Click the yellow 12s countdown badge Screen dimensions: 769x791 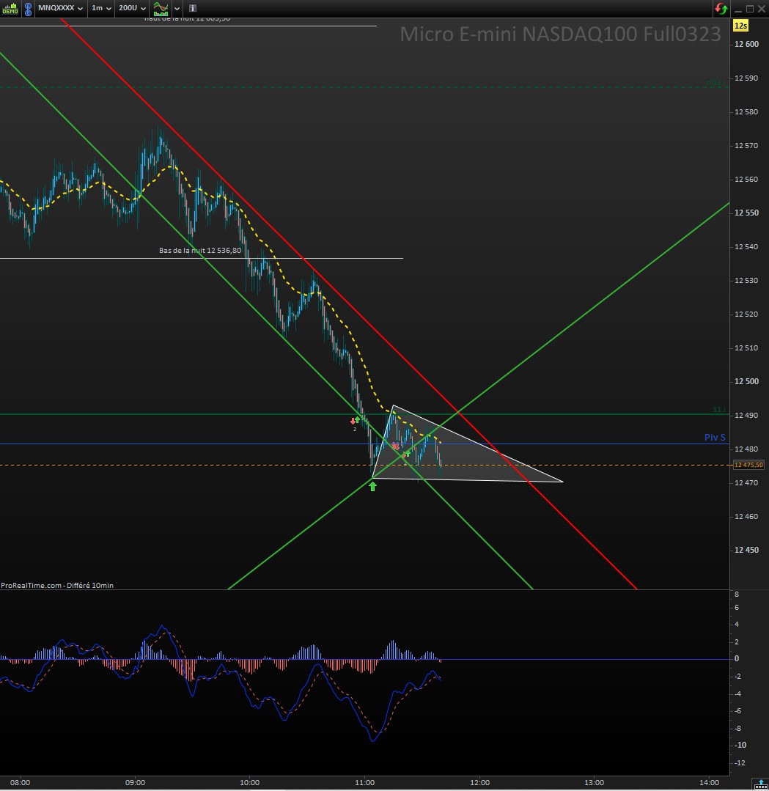coord(740,26)
